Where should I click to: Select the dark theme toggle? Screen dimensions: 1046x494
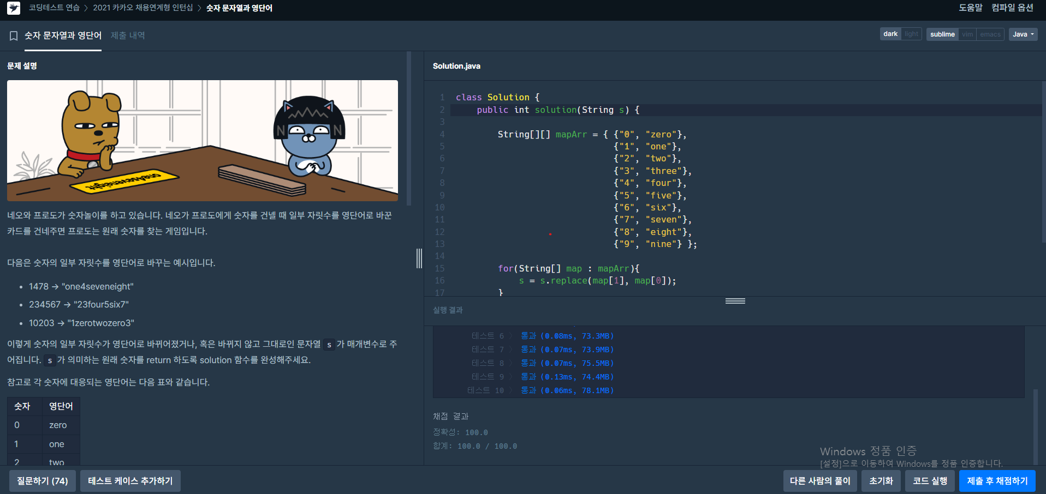click(890, 34)
